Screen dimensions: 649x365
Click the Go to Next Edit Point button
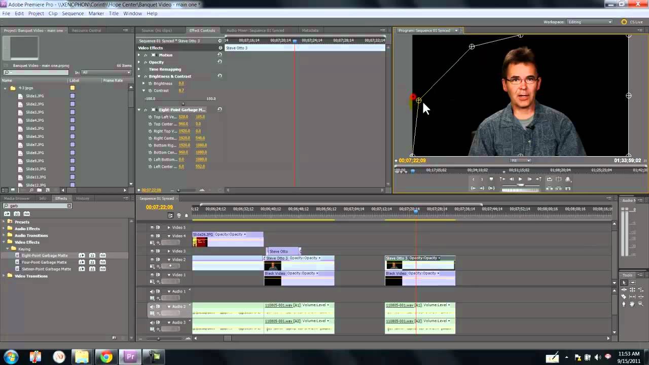pos(539,179)
